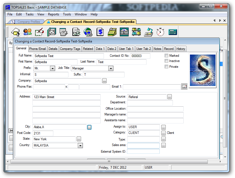
Task: Switch to the Phone/Email tab
Action: 37,49
